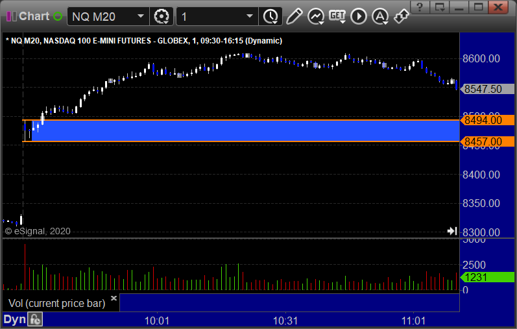Expand the interval '1' dropdown arrow
Viewport: 517px width, 329px height.
(x=250, y=16)
